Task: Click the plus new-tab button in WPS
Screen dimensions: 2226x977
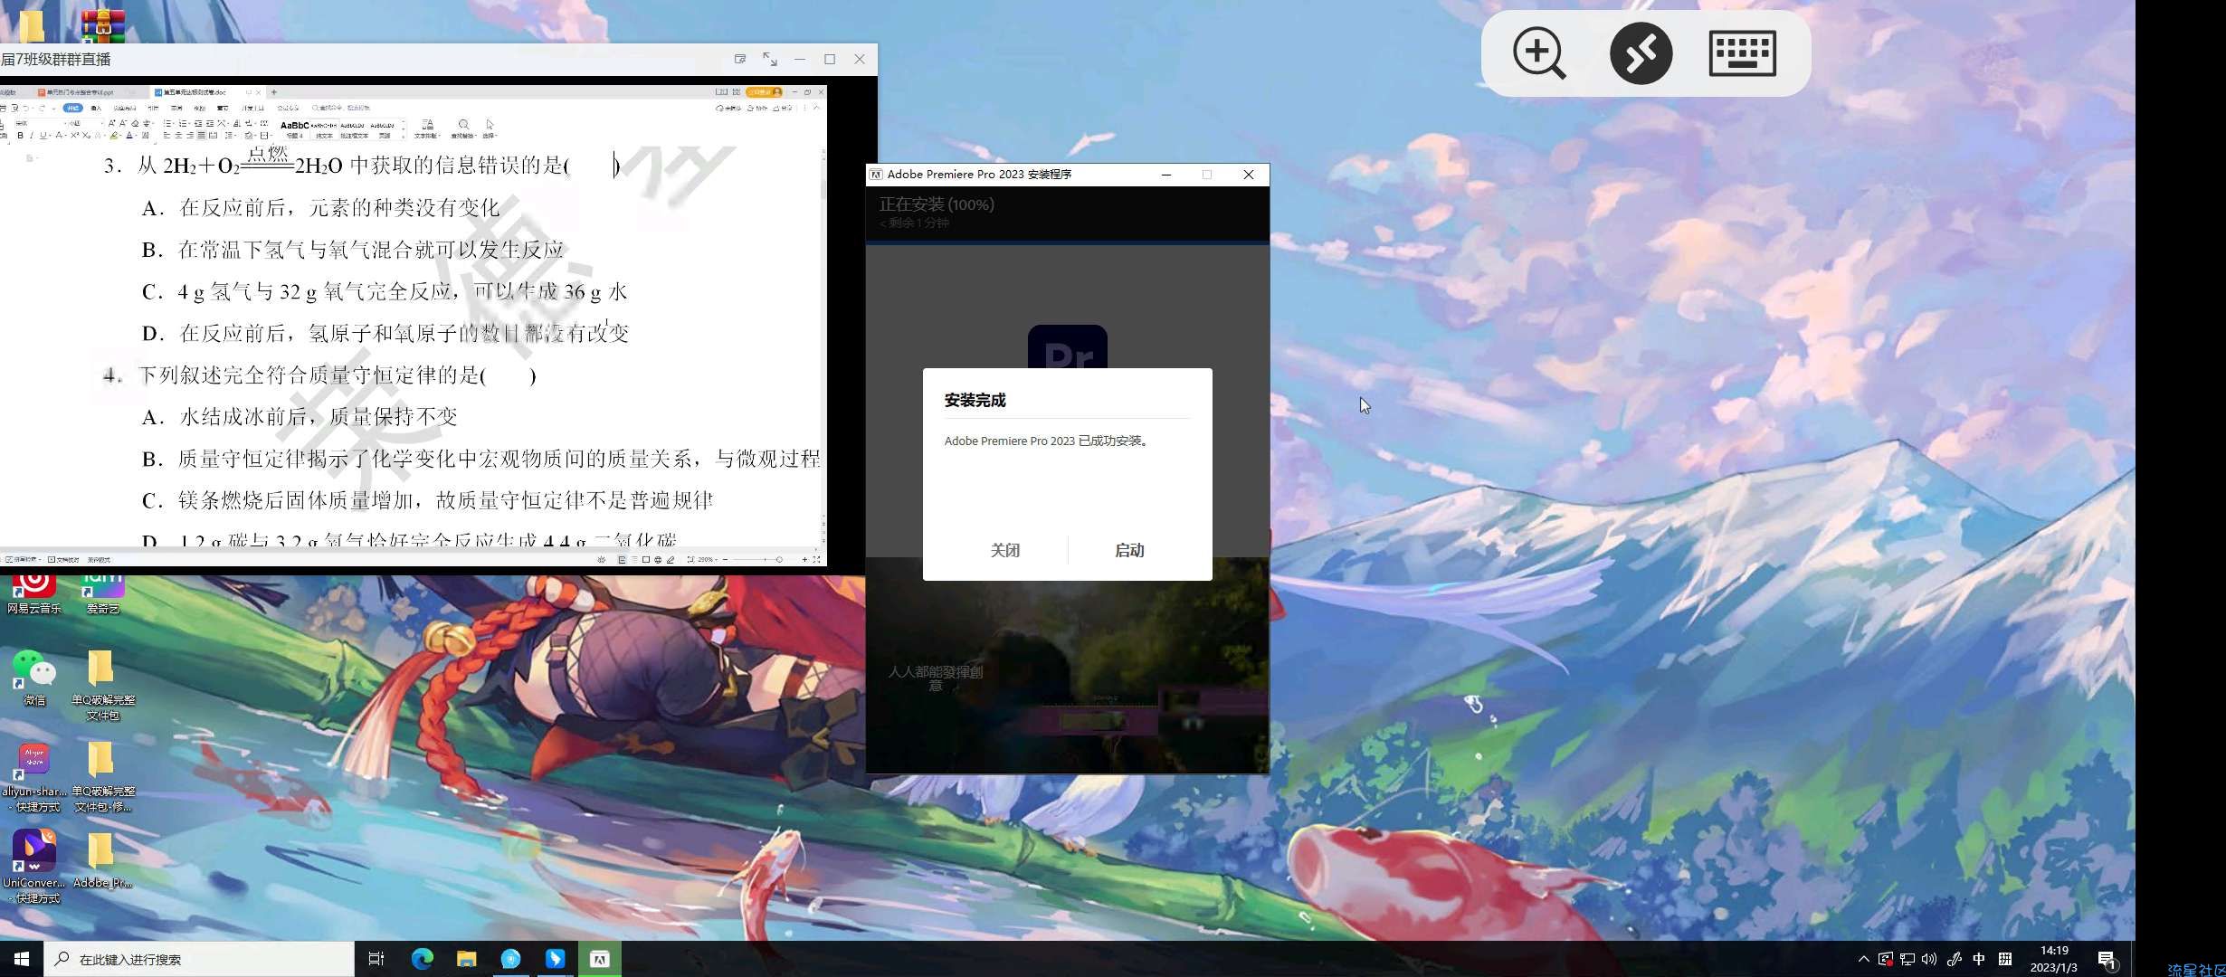Action: coord(274,92)
